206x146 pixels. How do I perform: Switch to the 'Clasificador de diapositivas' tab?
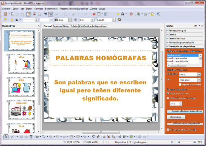tap(93, 26)
